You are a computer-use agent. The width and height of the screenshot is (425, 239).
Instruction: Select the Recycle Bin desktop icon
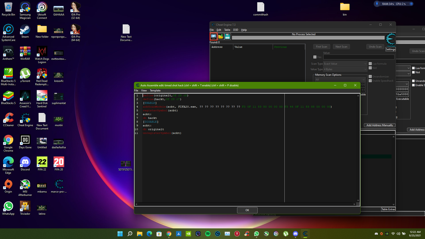tap(8, 9)
